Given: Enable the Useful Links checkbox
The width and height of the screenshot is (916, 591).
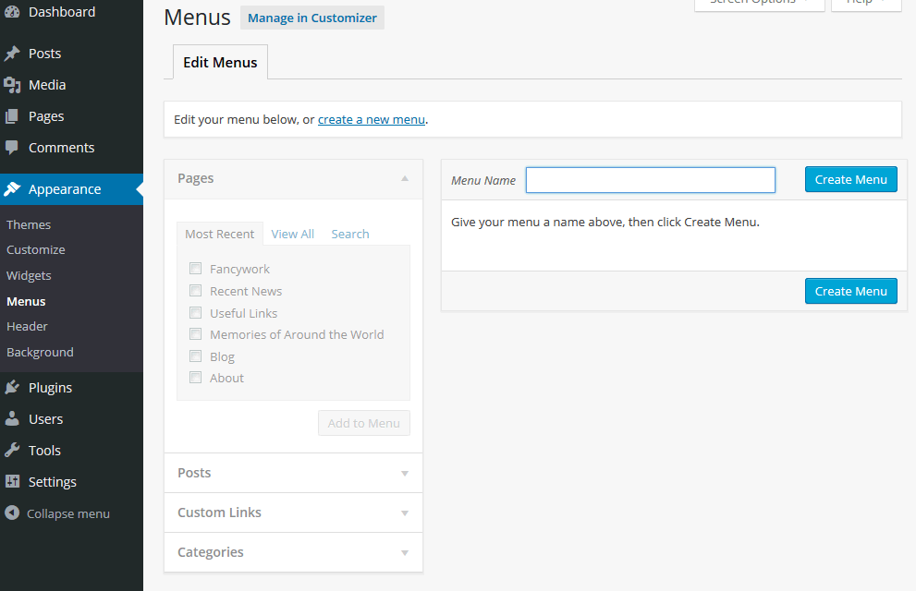Looking at the screenshot, I should (195, 313).
